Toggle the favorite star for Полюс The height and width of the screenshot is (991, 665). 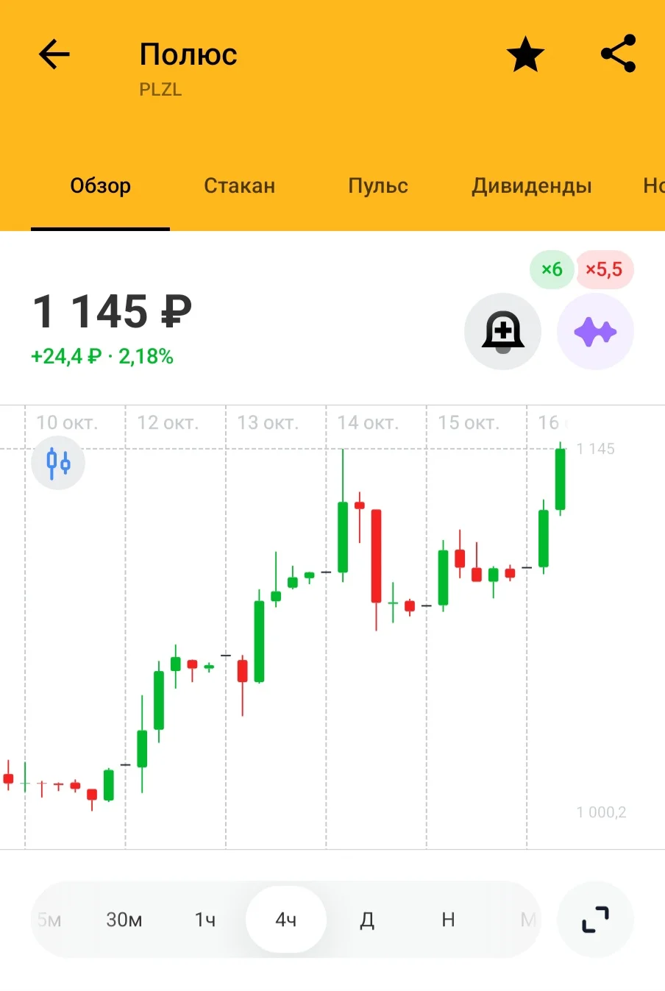point(525,54)
